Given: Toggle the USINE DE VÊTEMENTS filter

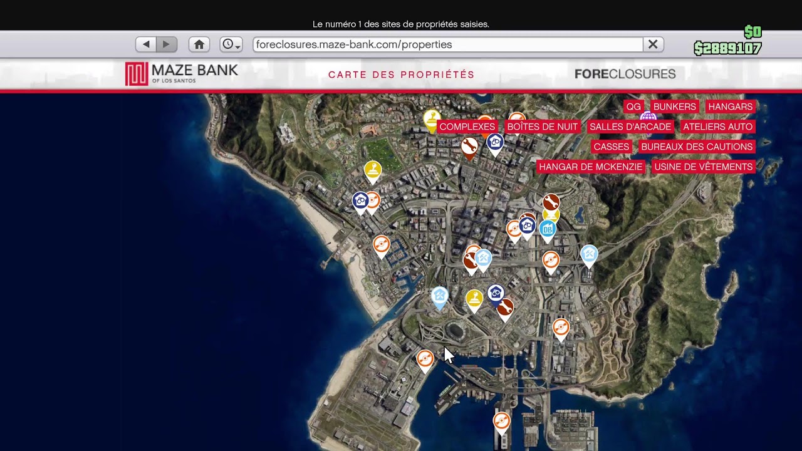Looking at the screenshot, I should [704, 167].
